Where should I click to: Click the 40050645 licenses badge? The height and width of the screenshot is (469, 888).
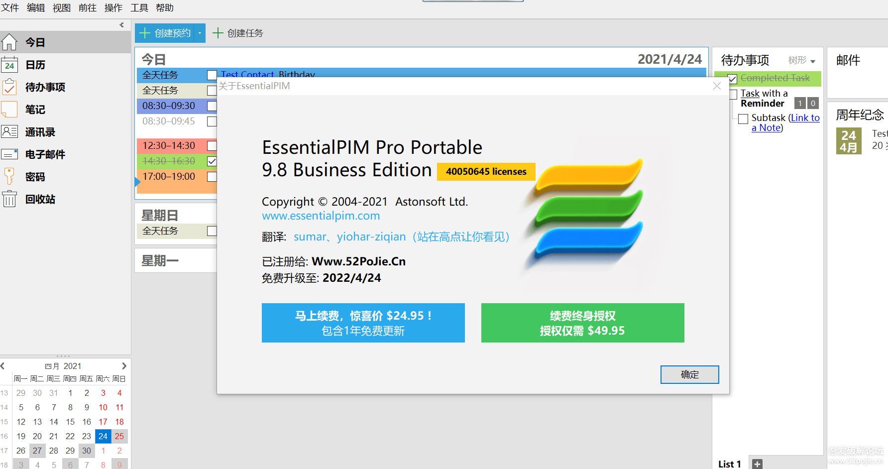(x=486, y=172)
